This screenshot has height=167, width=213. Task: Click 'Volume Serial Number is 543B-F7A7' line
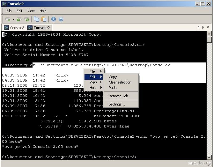coord(47,55)
